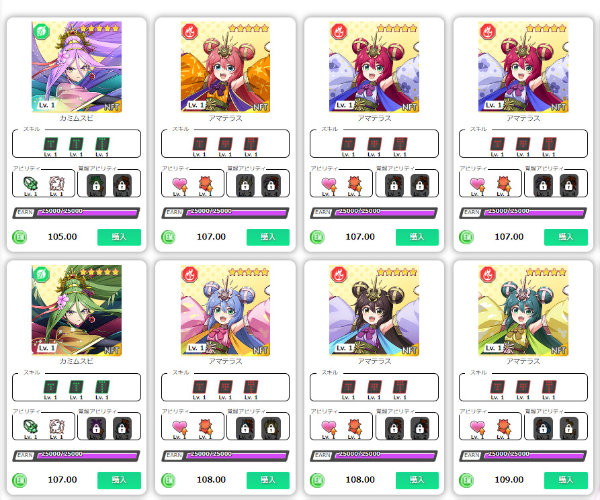
Task: Click the 購入 button for the dark-haired Amaterasu at 108.00
Action: pos(417,480)
